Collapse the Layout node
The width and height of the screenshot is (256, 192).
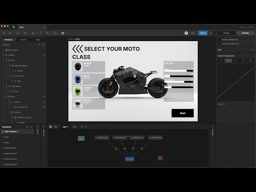(x=10, y=102)
